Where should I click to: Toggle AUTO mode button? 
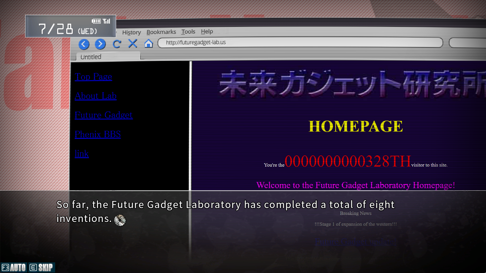tap(14, 267)
